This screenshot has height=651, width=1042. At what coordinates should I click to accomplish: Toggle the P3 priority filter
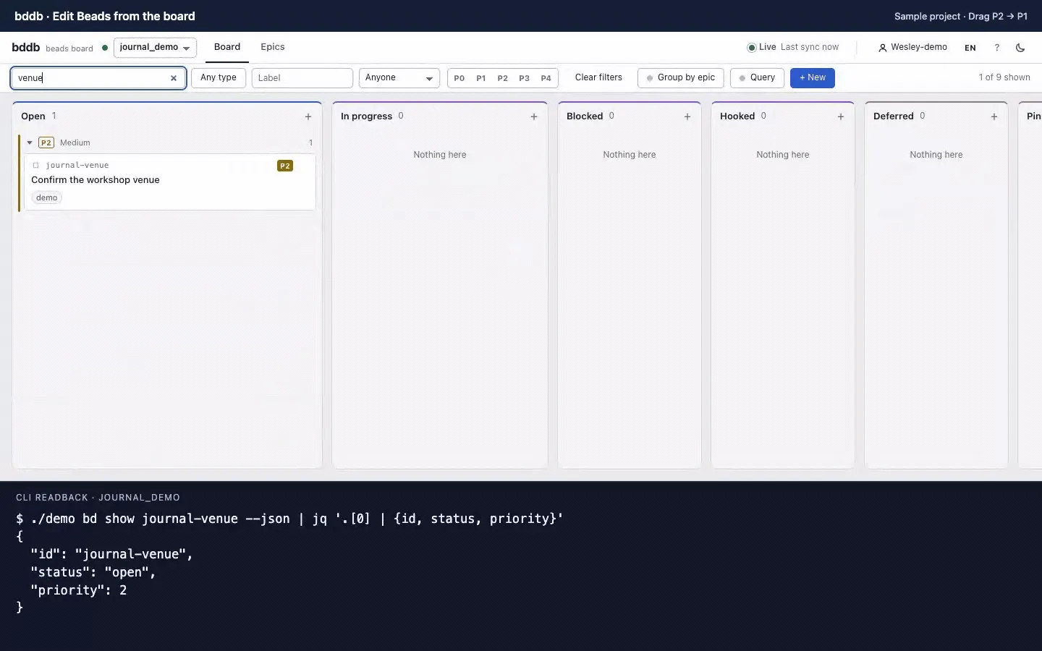click(x=525, y=78)
